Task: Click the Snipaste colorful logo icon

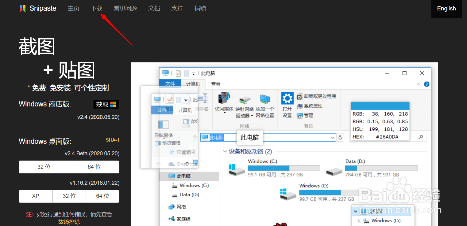Action: coord(22,9)
